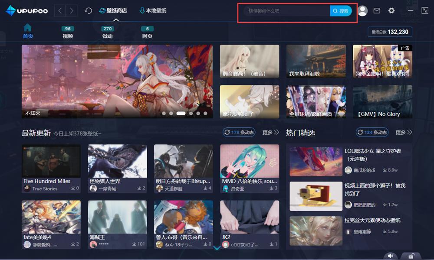The height and width of the screenshot is (260, 434).
Task: Select the 网页 category tab
Action: 147,32
